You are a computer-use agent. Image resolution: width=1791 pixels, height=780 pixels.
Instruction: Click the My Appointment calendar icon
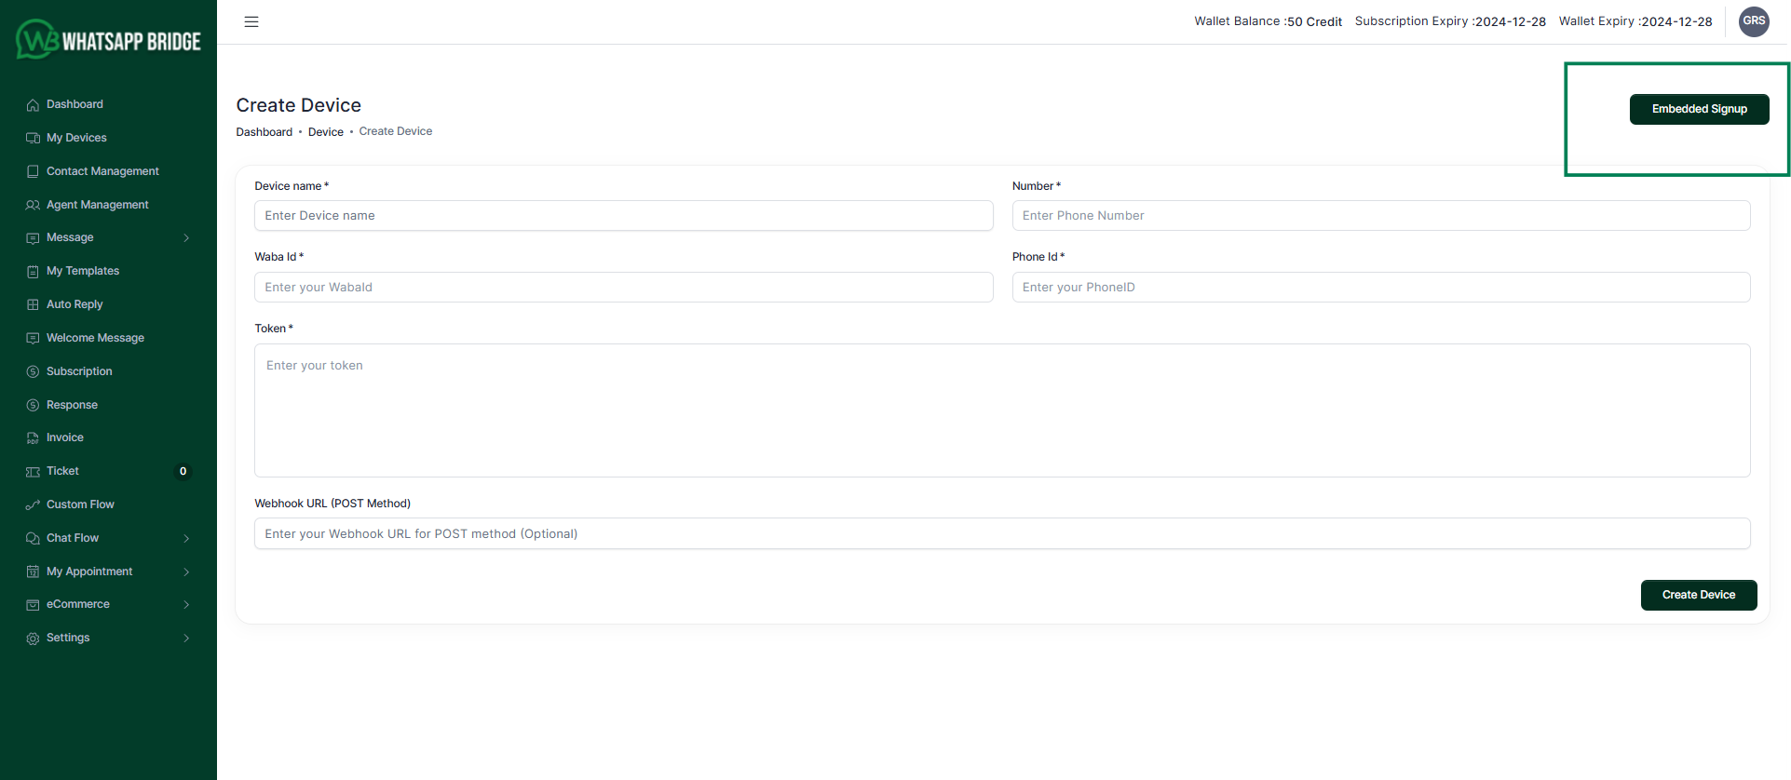click(33, 572)
